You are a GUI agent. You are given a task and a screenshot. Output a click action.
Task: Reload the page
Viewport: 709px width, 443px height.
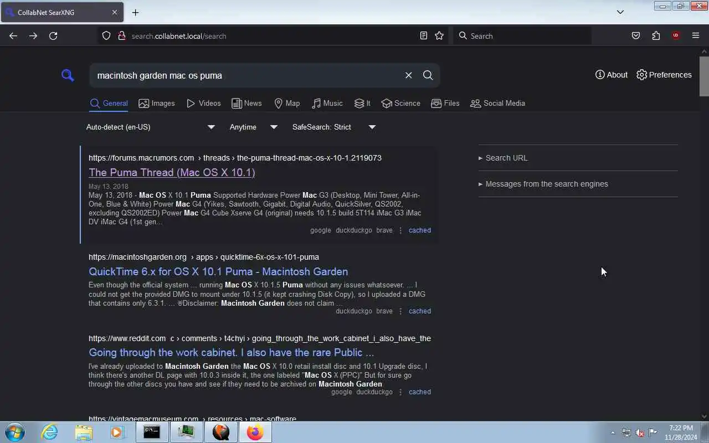click(53, 36)
